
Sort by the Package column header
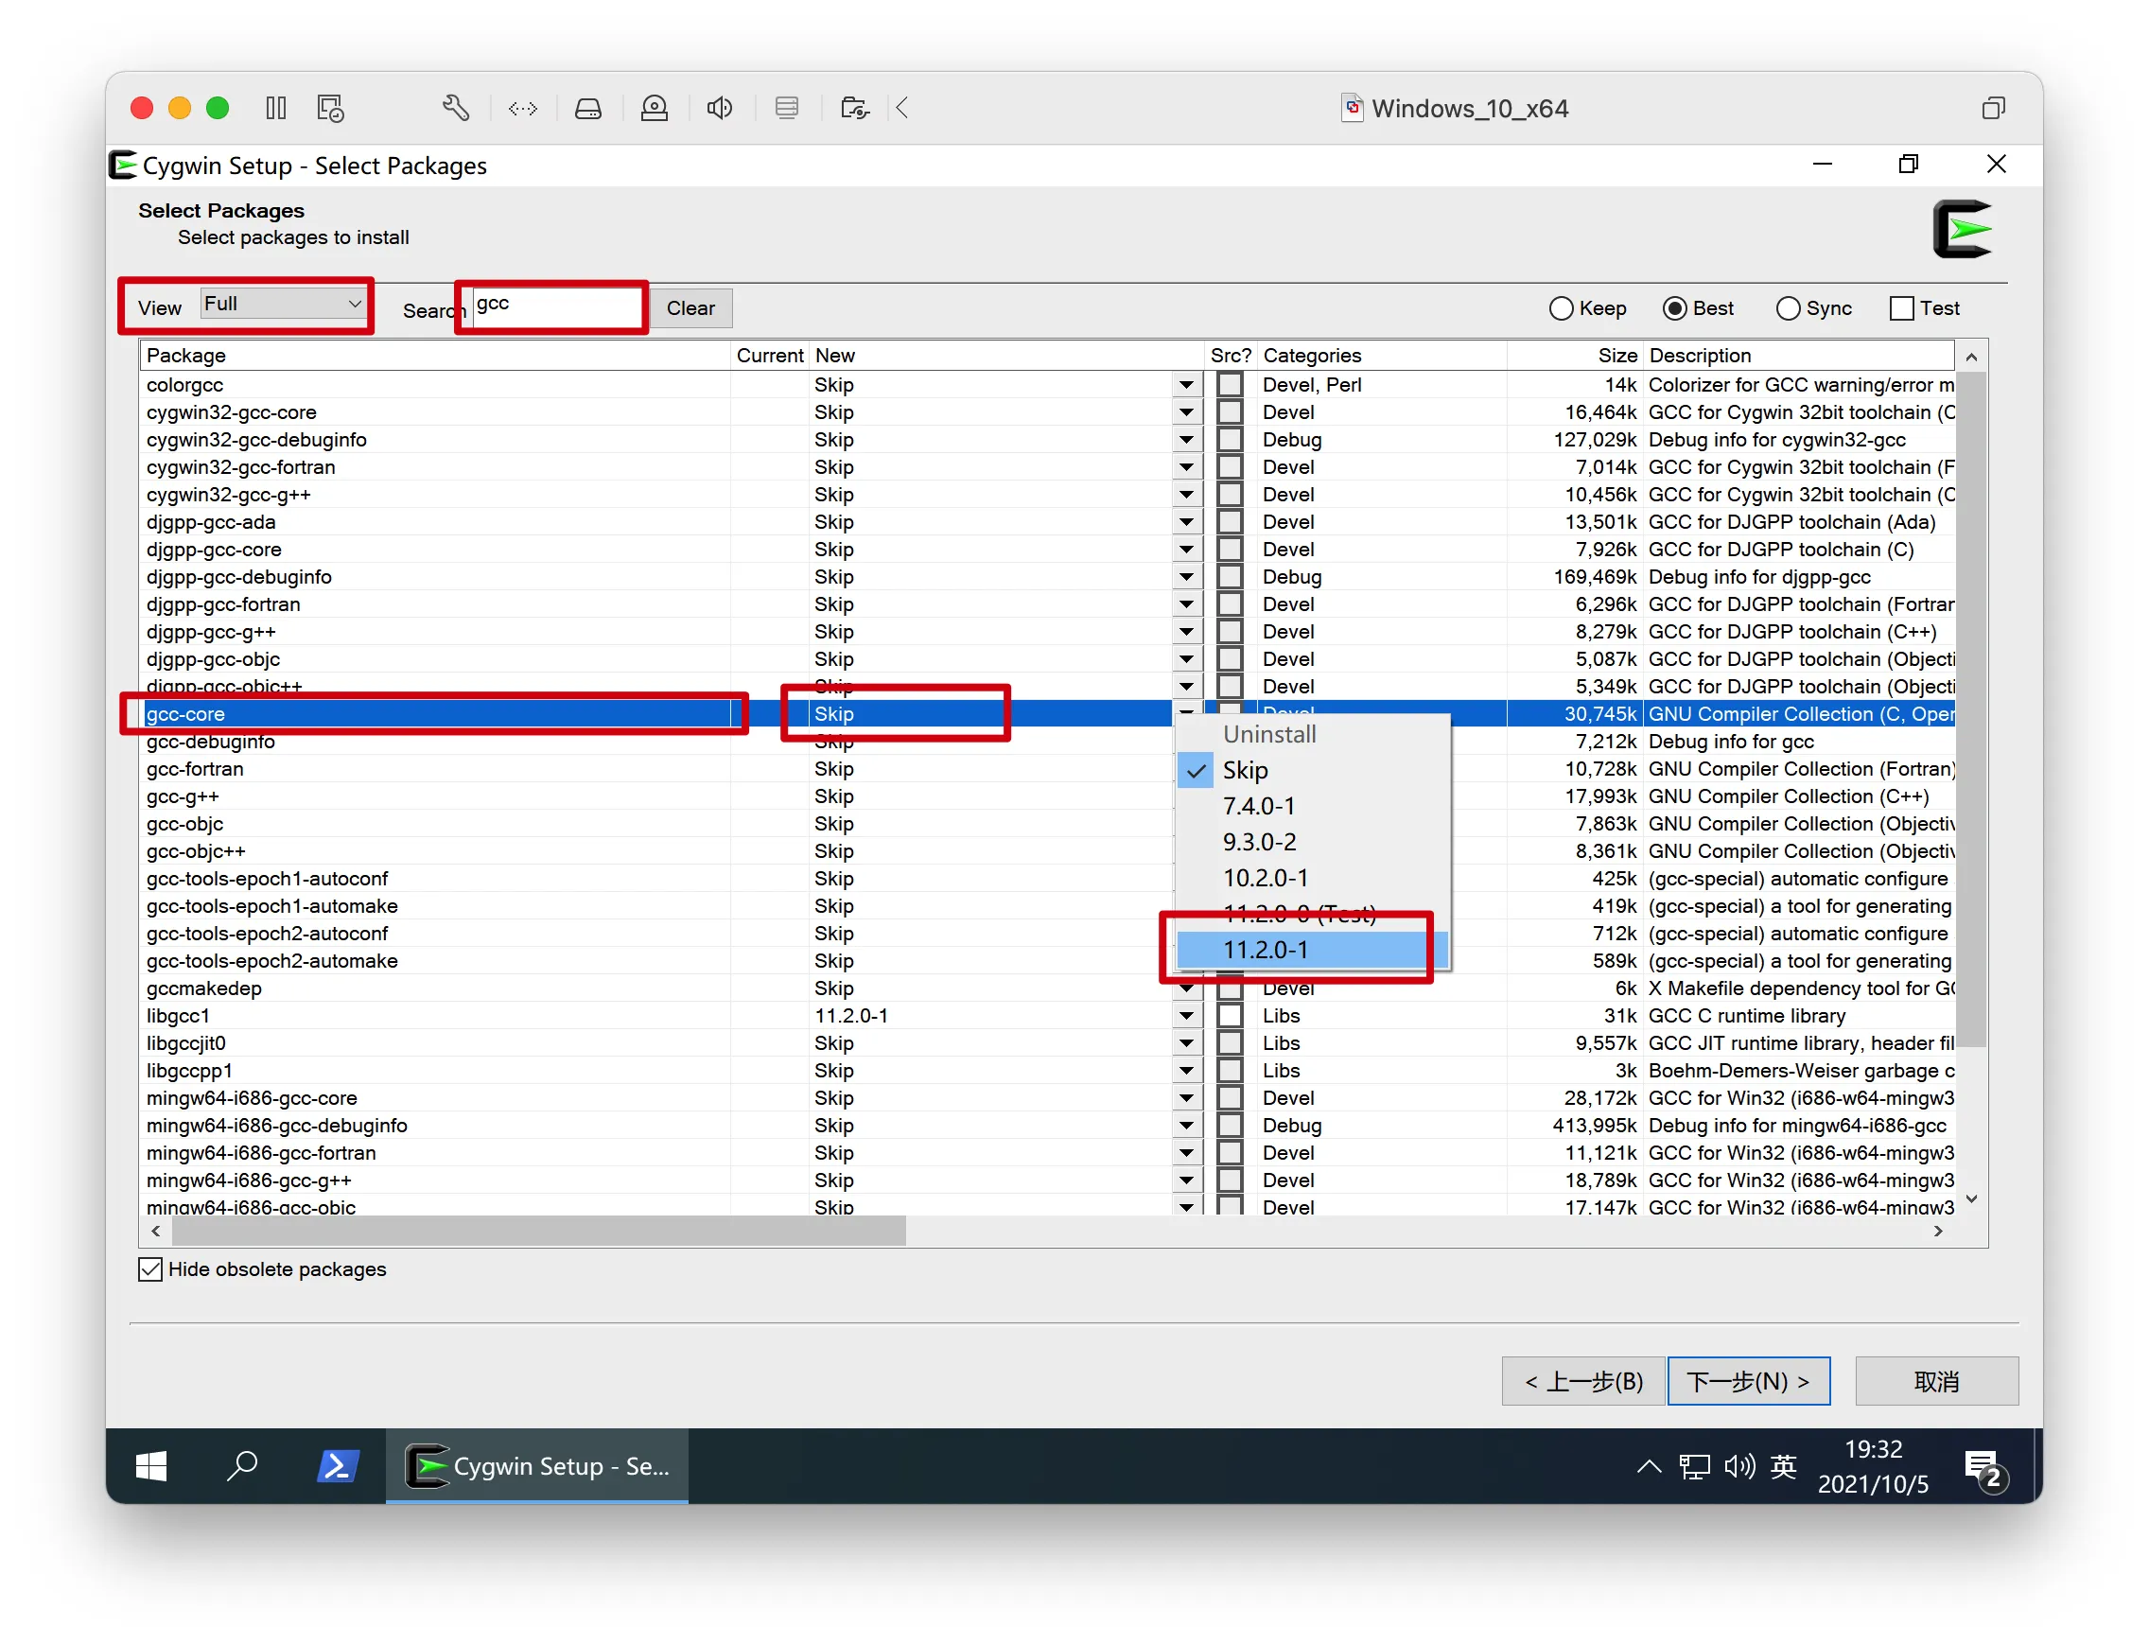[x=434, y=356]
